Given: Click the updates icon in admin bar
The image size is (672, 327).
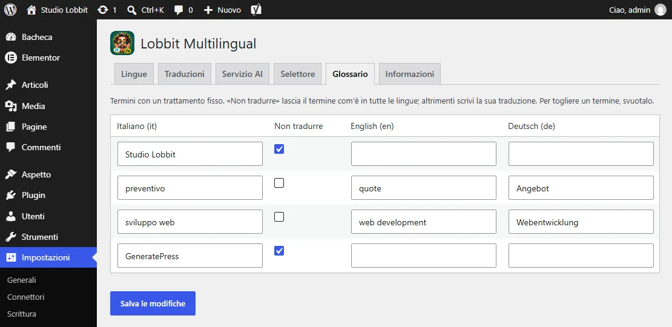Looking at the screenshot, I should (102, 10).
